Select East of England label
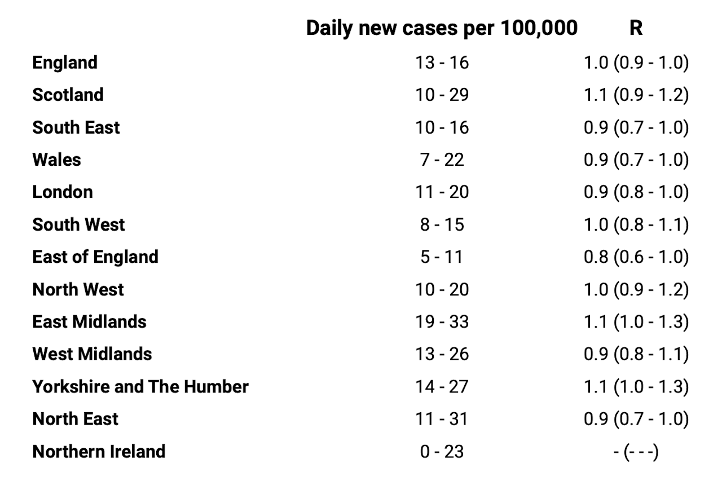The image size is (722, 490). click(x=95, y=257)
